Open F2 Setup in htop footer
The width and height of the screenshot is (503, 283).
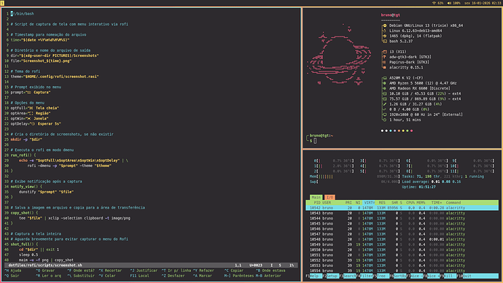330,276
